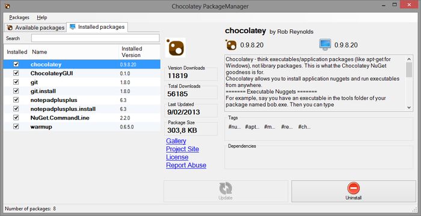Click the #ch... tag
The image size is (421, 216).
[304, 127]
